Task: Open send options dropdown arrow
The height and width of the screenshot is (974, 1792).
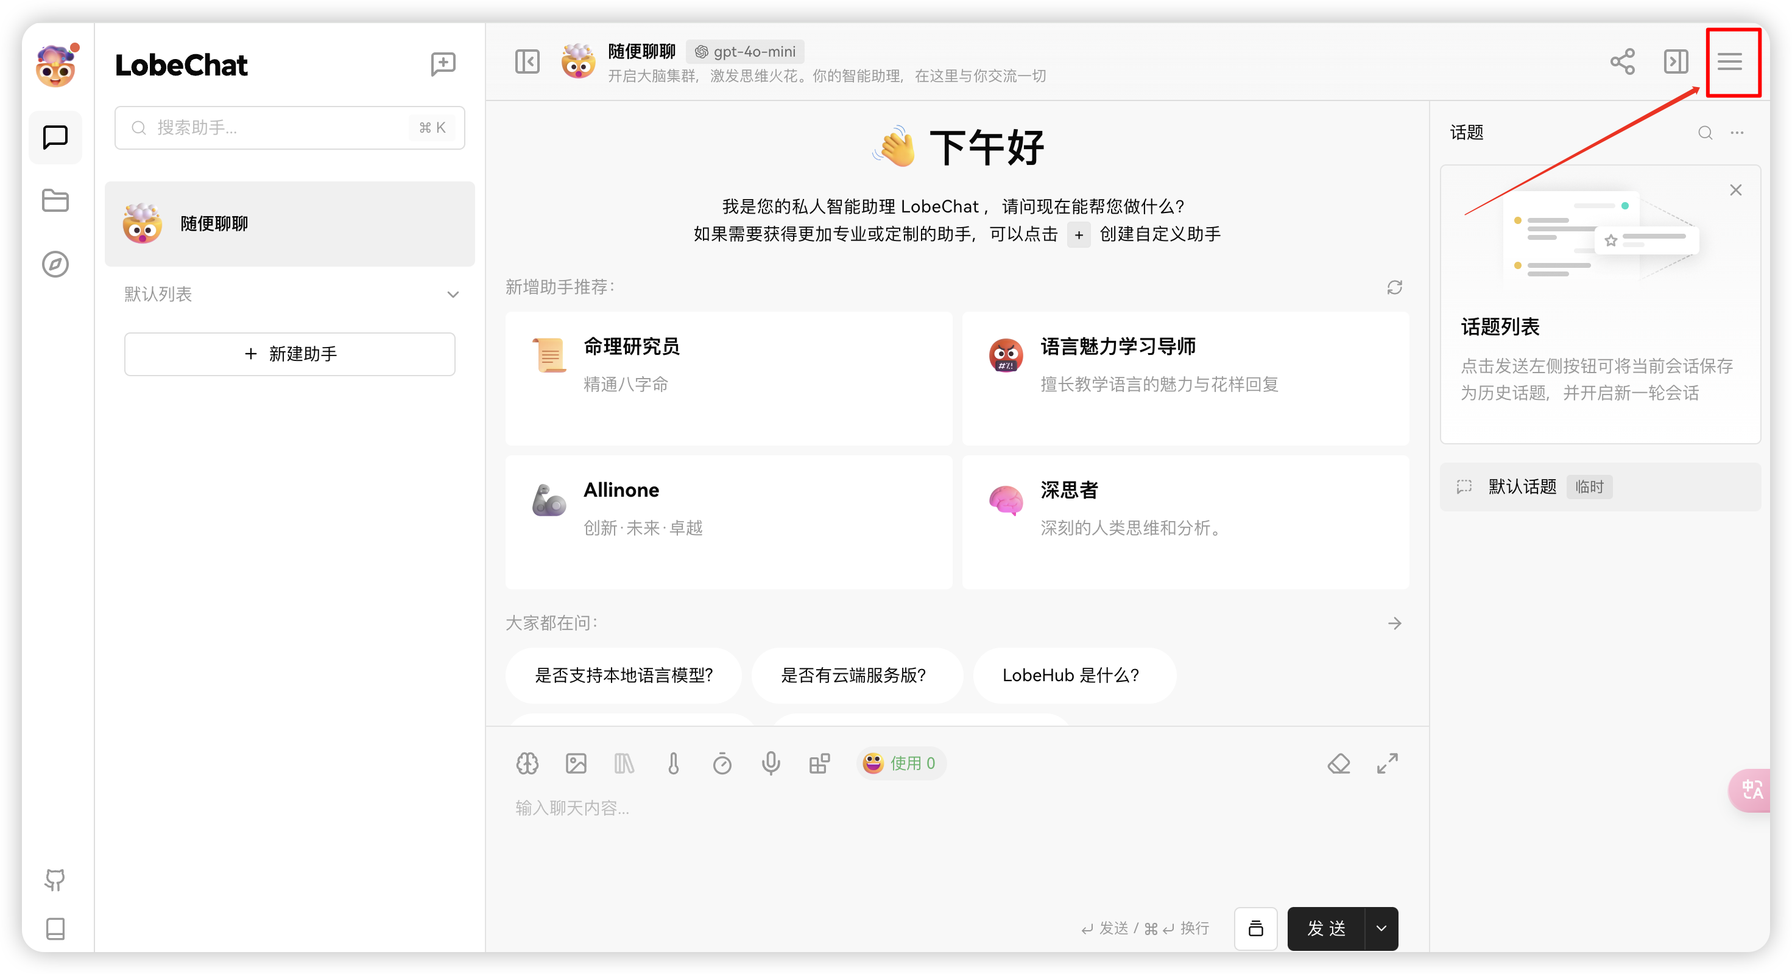Action: click(1381, 928)
